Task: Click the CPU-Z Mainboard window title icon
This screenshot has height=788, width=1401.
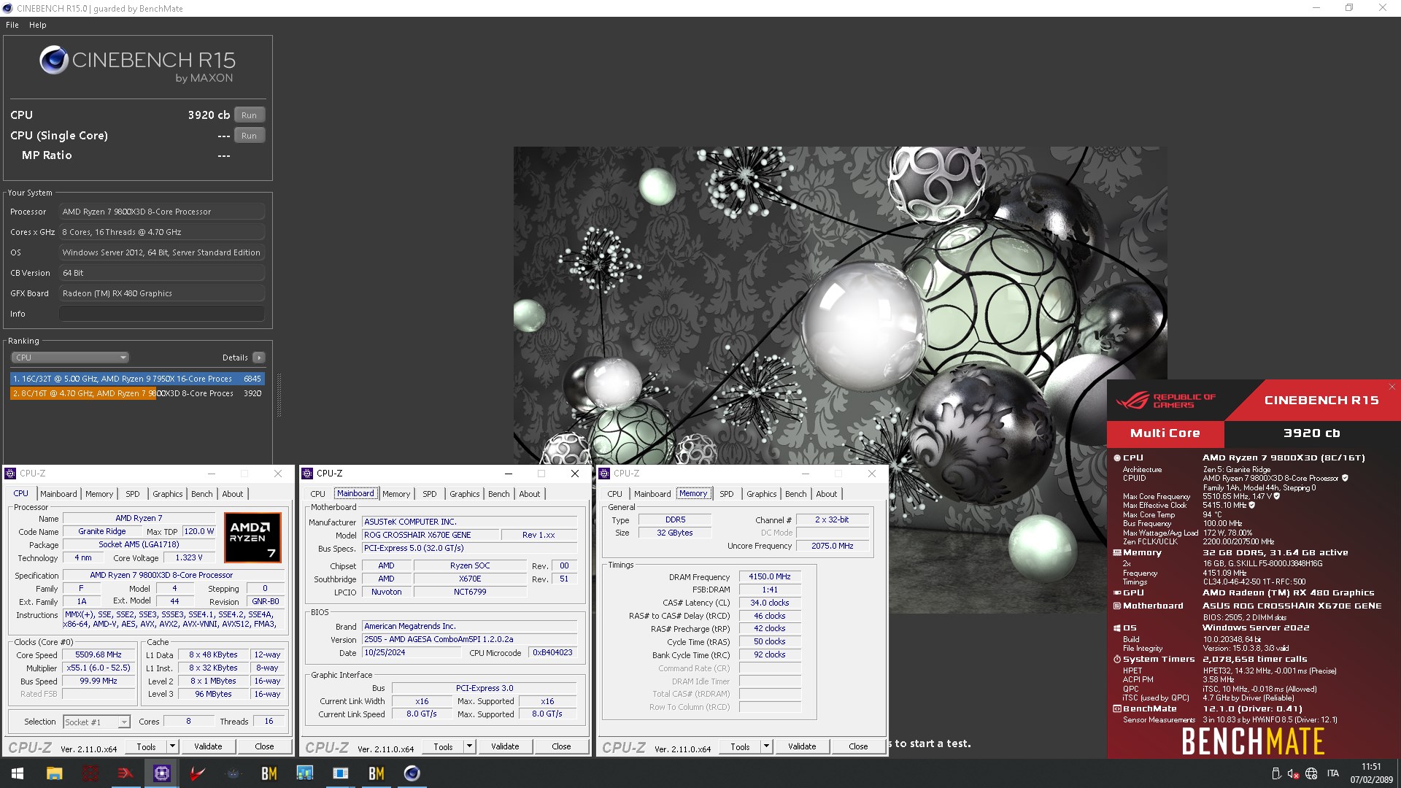Action: pyautogui.click(x=307, y=474)
